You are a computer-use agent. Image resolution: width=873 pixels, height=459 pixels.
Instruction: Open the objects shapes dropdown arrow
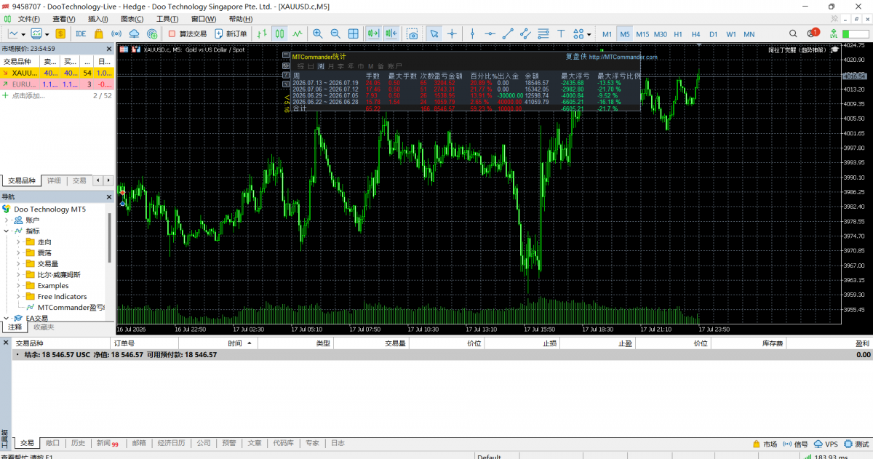tap(589, 33)
